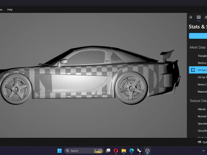Select the UV Set 1 row

[x=198, y=77]
